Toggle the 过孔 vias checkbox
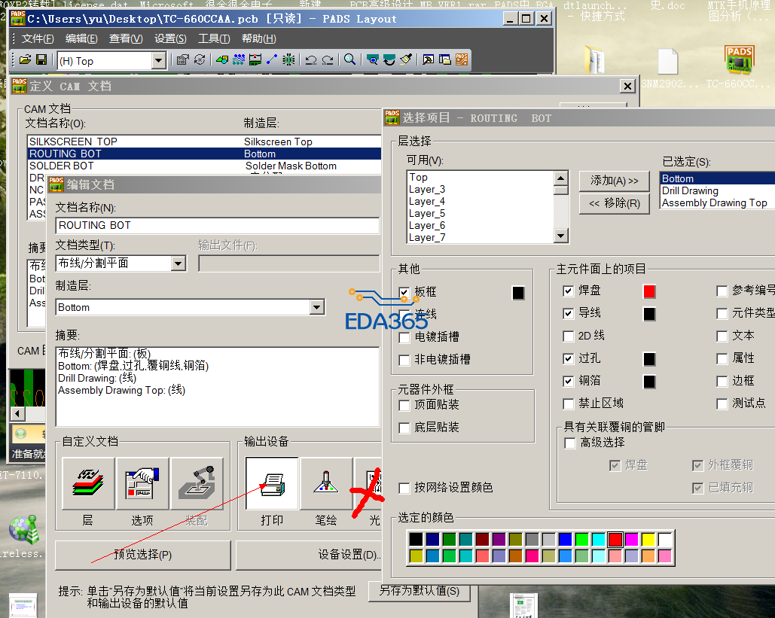 (569, 358)
